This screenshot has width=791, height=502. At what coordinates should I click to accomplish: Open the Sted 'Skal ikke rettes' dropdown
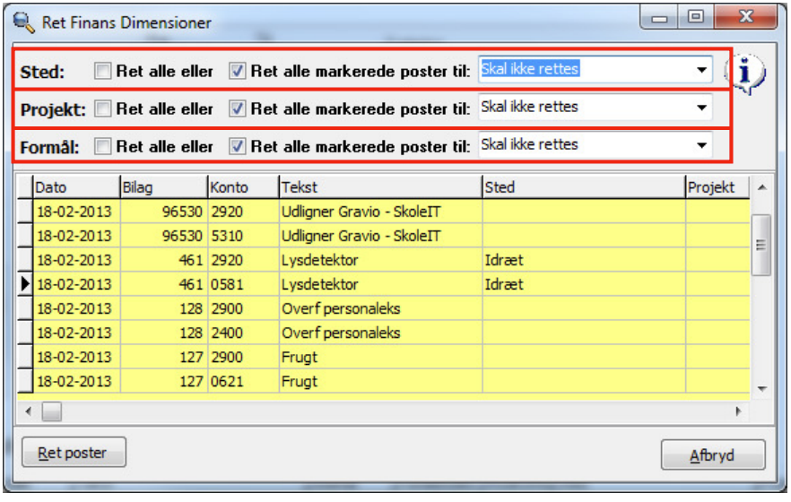tap(701, 70)
